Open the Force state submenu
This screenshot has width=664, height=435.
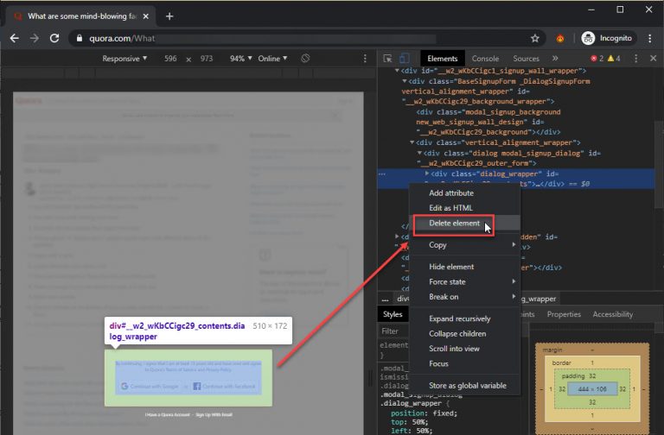tap(464, 282)
